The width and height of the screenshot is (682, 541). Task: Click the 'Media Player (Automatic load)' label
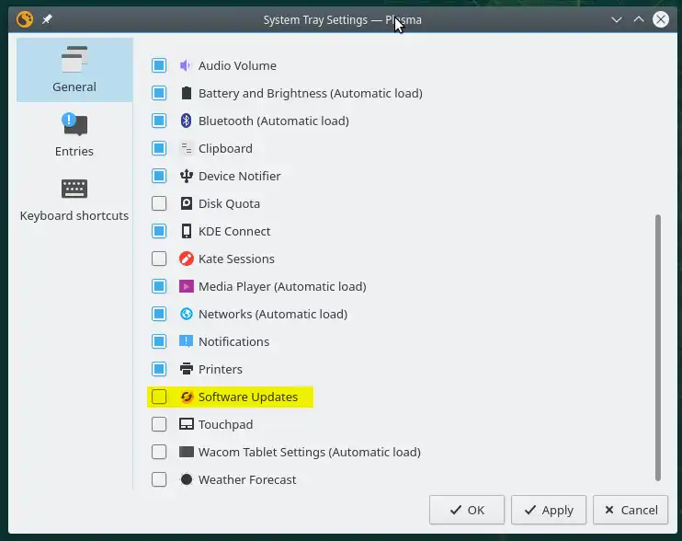click(x=282, y=286)
